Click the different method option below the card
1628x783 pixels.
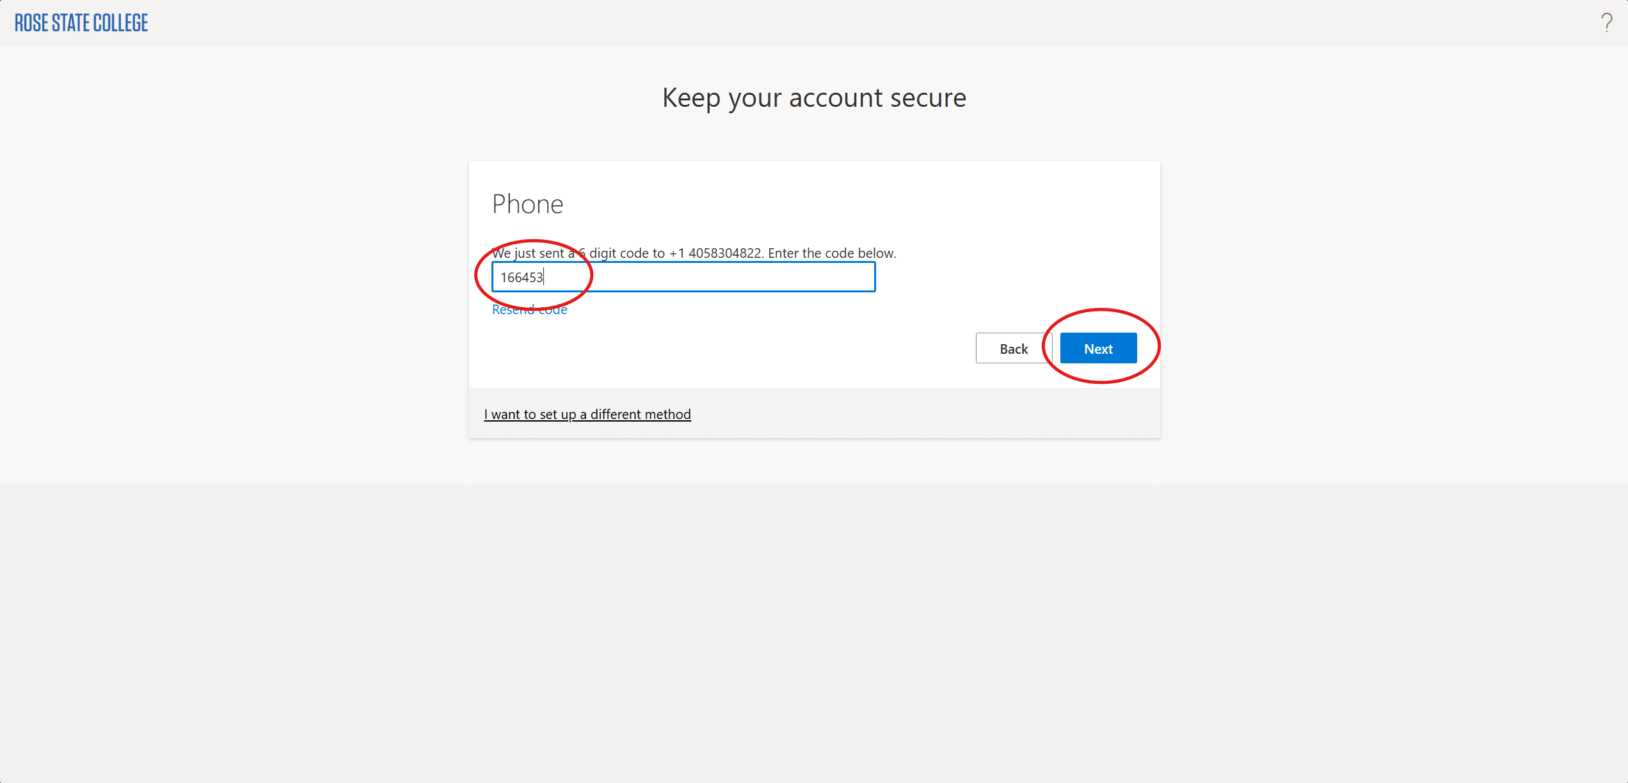pyautogui.click(x=587, y=414)
